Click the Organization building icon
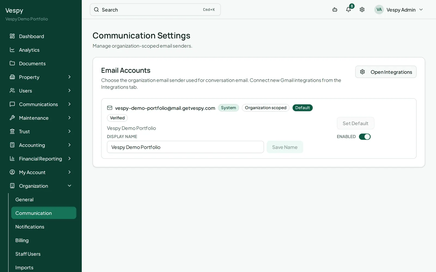Viewport: 436px width, 272px height. (12, 186)
